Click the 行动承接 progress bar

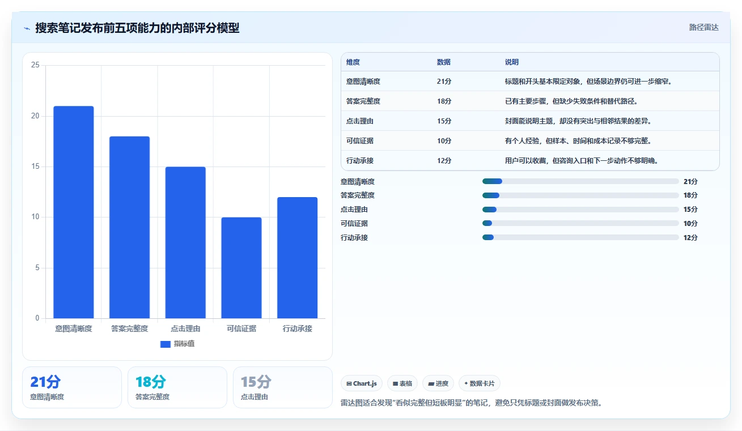(x=580, y=237)
